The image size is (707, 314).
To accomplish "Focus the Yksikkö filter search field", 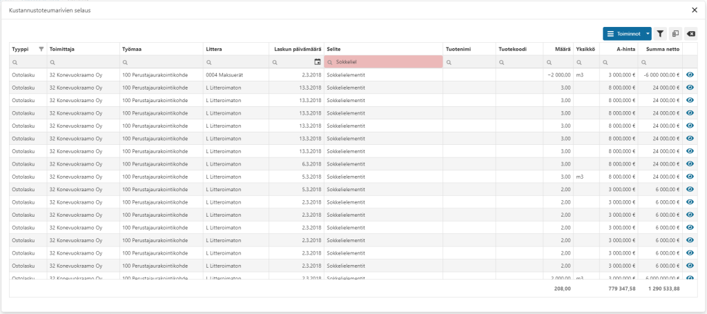I will (586, 62).
